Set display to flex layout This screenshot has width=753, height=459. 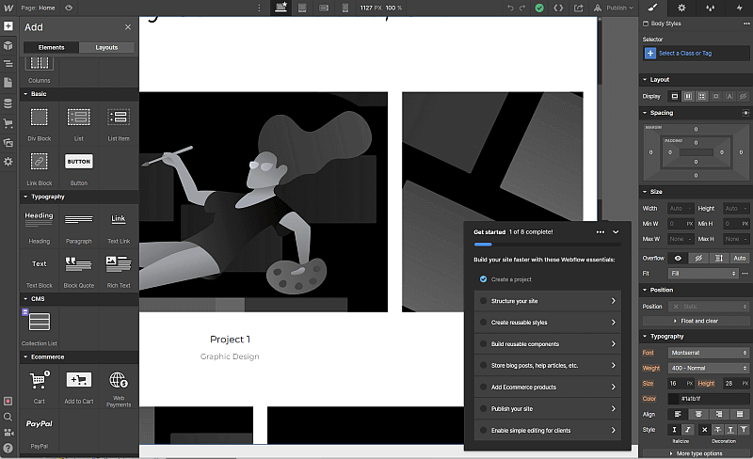(688, 96)
